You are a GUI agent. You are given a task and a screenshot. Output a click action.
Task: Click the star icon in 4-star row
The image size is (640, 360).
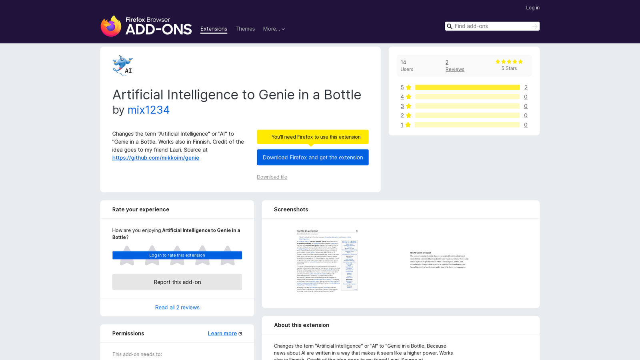[408, 97]
